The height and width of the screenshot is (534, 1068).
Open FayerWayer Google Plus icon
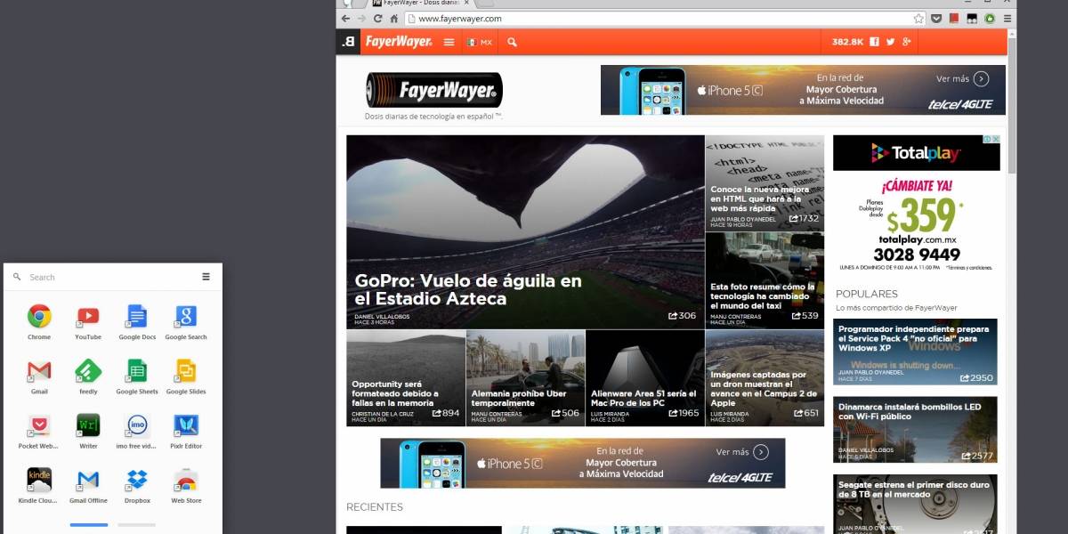907,42
